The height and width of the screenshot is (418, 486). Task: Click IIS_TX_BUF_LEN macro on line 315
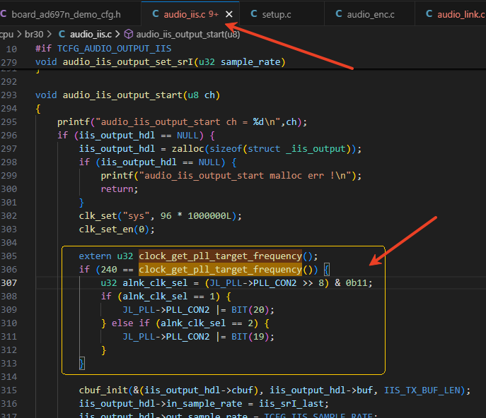[x=422, y=390]
